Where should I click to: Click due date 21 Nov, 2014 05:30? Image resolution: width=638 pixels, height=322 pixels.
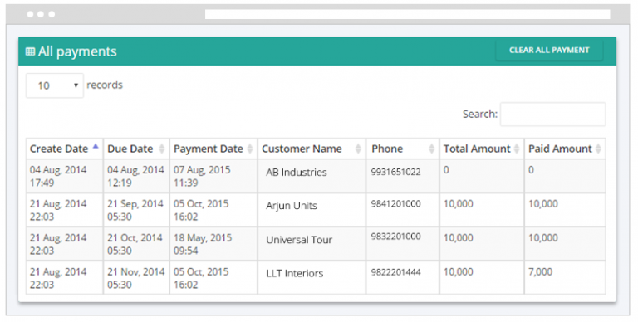(x=136, y=278)
